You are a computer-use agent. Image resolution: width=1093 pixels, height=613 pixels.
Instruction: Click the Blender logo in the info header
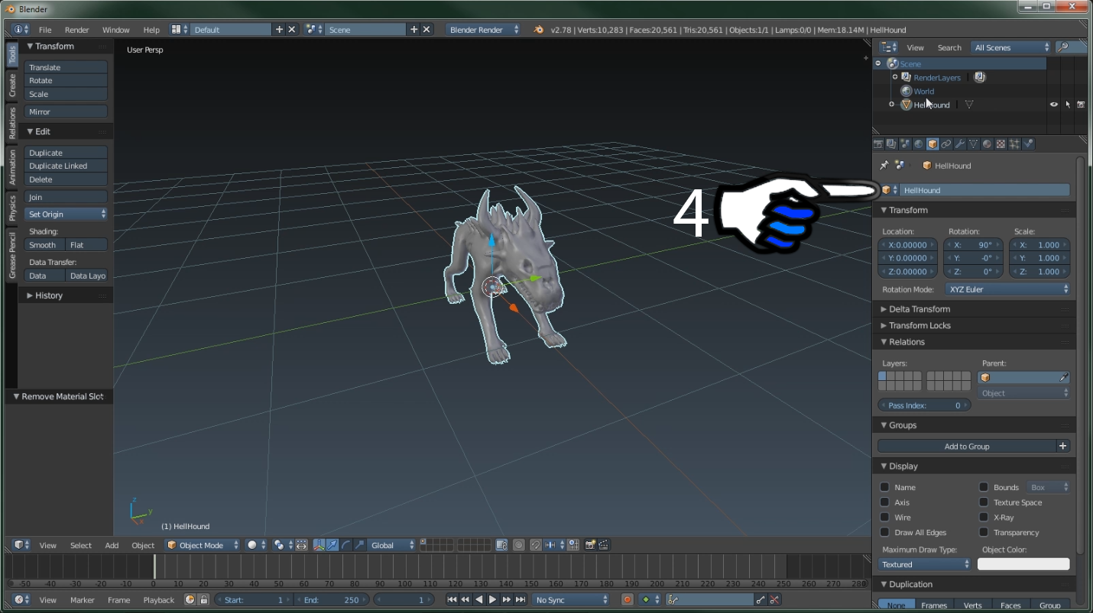tap(539, 30)
